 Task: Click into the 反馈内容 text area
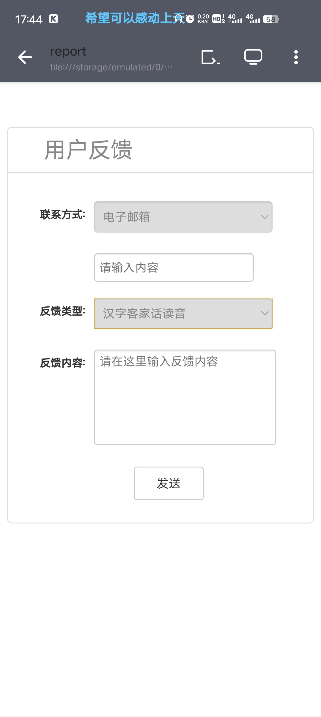click(185, 397)
